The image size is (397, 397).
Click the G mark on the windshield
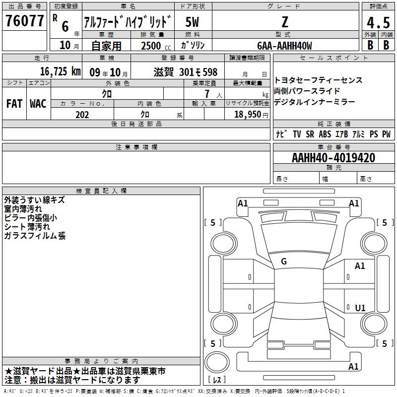[x=284, y=262]
